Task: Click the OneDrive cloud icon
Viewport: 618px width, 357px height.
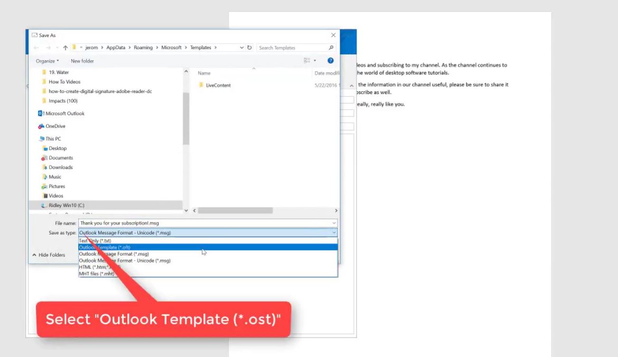Action: pos(41,127)
